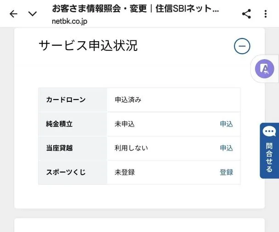
Task: Collapse the サービス申込状況 section
Action: coord(242,46)
